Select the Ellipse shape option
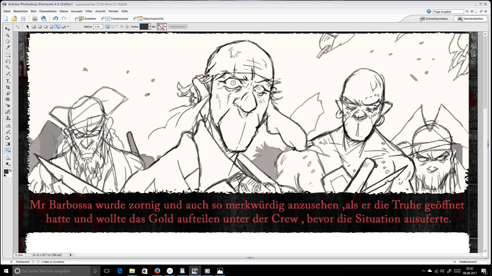492x276 pixels. (x=46, y=27)
